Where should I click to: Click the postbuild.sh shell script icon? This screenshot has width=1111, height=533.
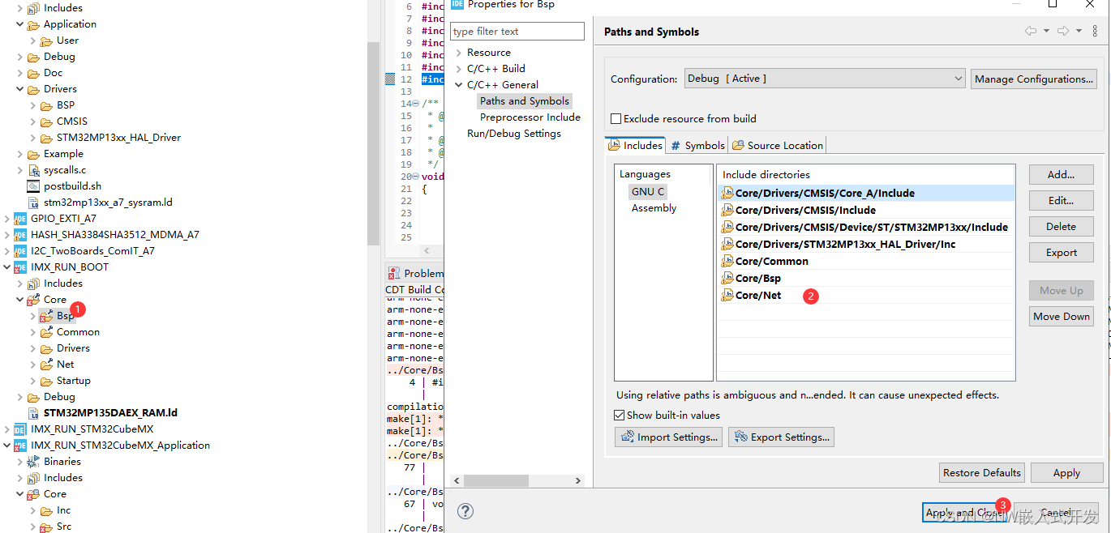[x=34, y=185]
